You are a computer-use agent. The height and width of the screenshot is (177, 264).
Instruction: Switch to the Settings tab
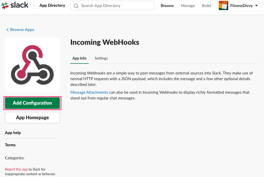[101, 58]
